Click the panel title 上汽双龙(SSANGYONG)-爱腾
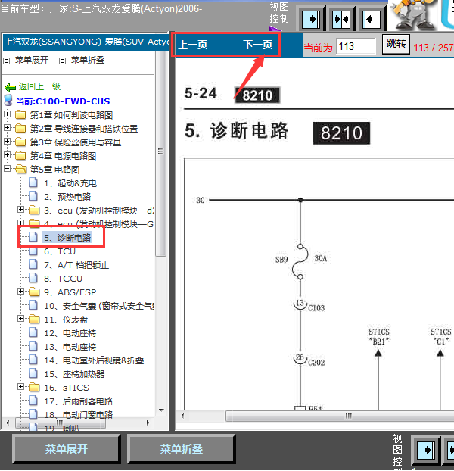This screenshot has width=454, height=471. coord(86,42)
